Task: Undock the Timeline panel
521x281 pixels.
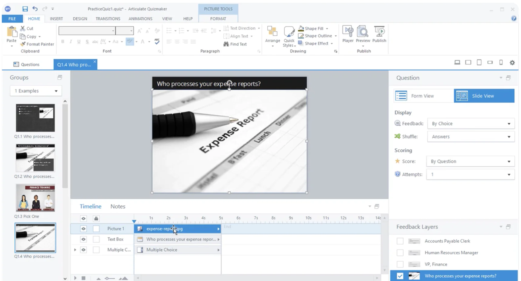Action: pyautogui.click(x=377, y=206)
